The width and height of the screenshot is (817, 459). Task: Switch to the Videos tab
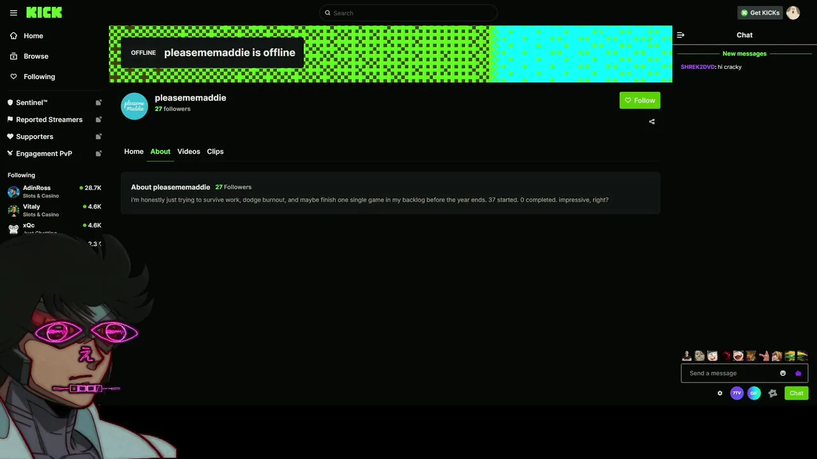pos(188,152)
